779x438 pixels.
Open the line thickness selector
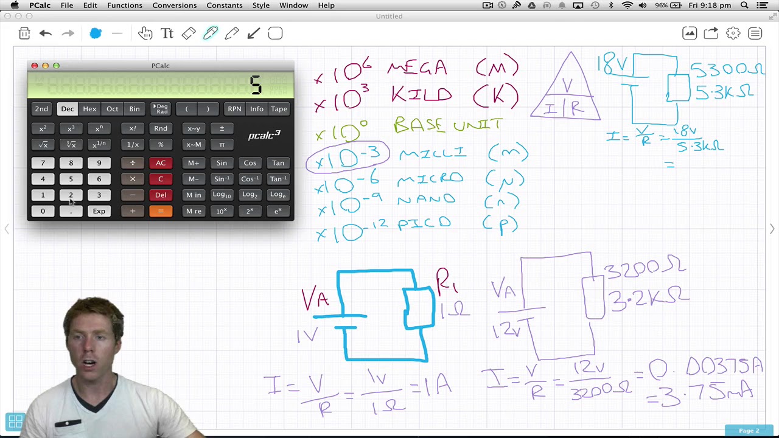[117, 33]
